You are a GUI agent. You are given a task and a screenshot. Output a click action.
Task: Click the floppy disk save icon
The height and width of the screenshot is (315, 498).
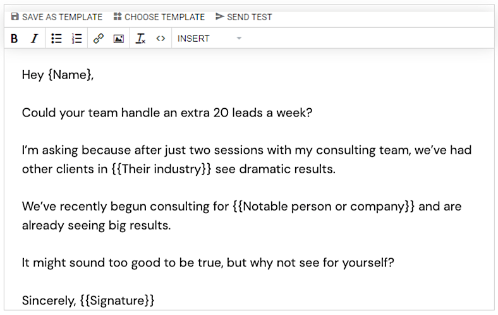(15, 16)
